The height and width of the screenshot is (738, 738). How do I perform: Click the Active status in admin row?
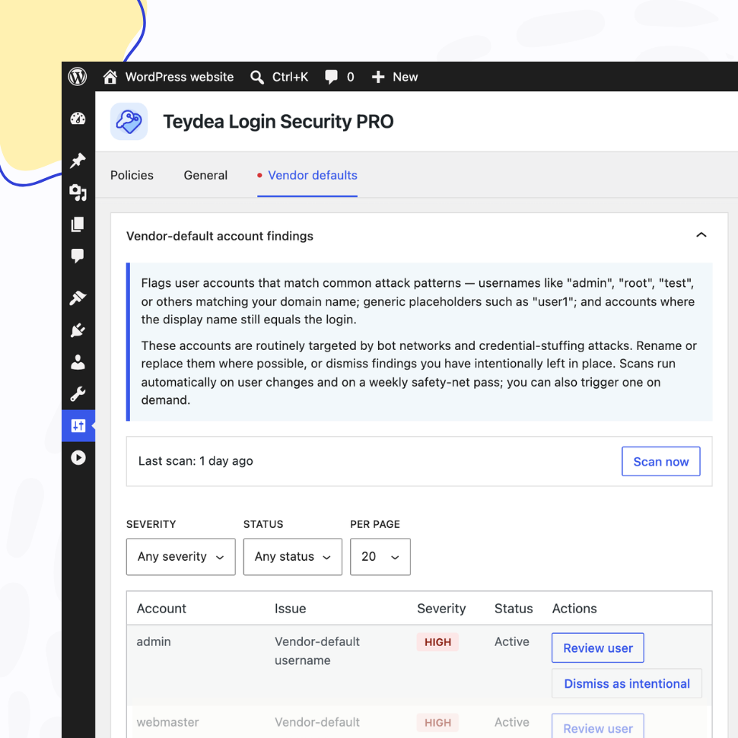coord(511,641)
